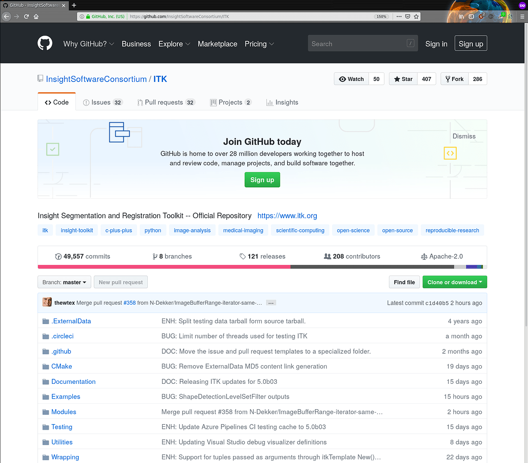Image resolution: width=528 pixels, height=463 pixels.
Task: Close the GitHub browser tab
Action: [x=63, y=6]
